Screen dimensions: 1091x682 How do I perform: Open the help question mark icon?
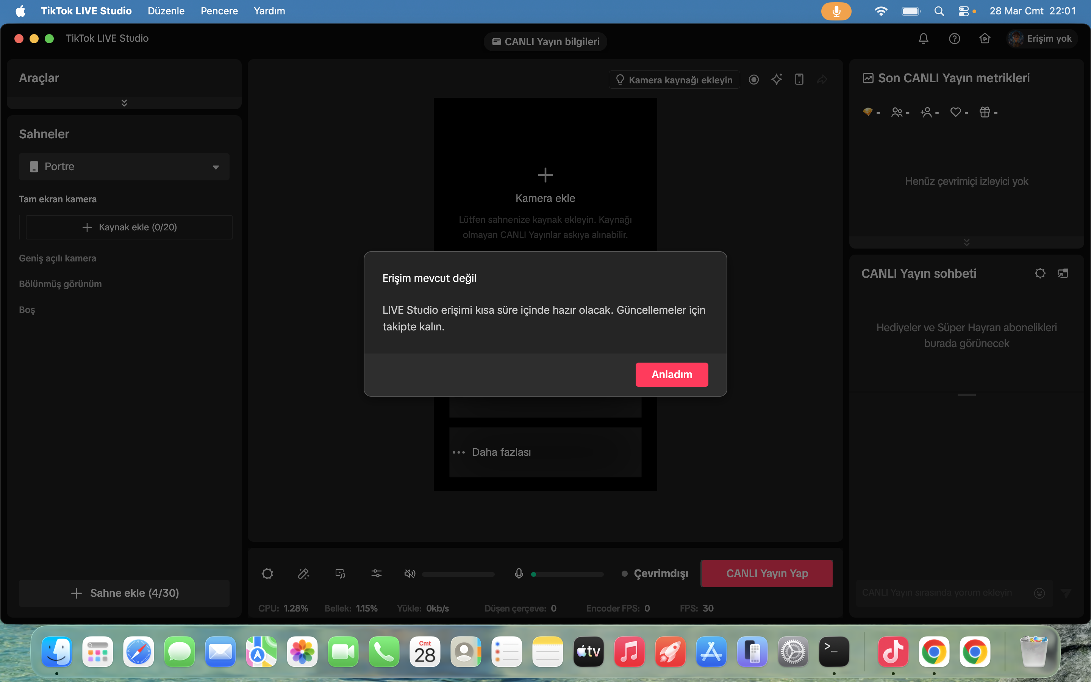pyautogui.click(x=954, y=39)
